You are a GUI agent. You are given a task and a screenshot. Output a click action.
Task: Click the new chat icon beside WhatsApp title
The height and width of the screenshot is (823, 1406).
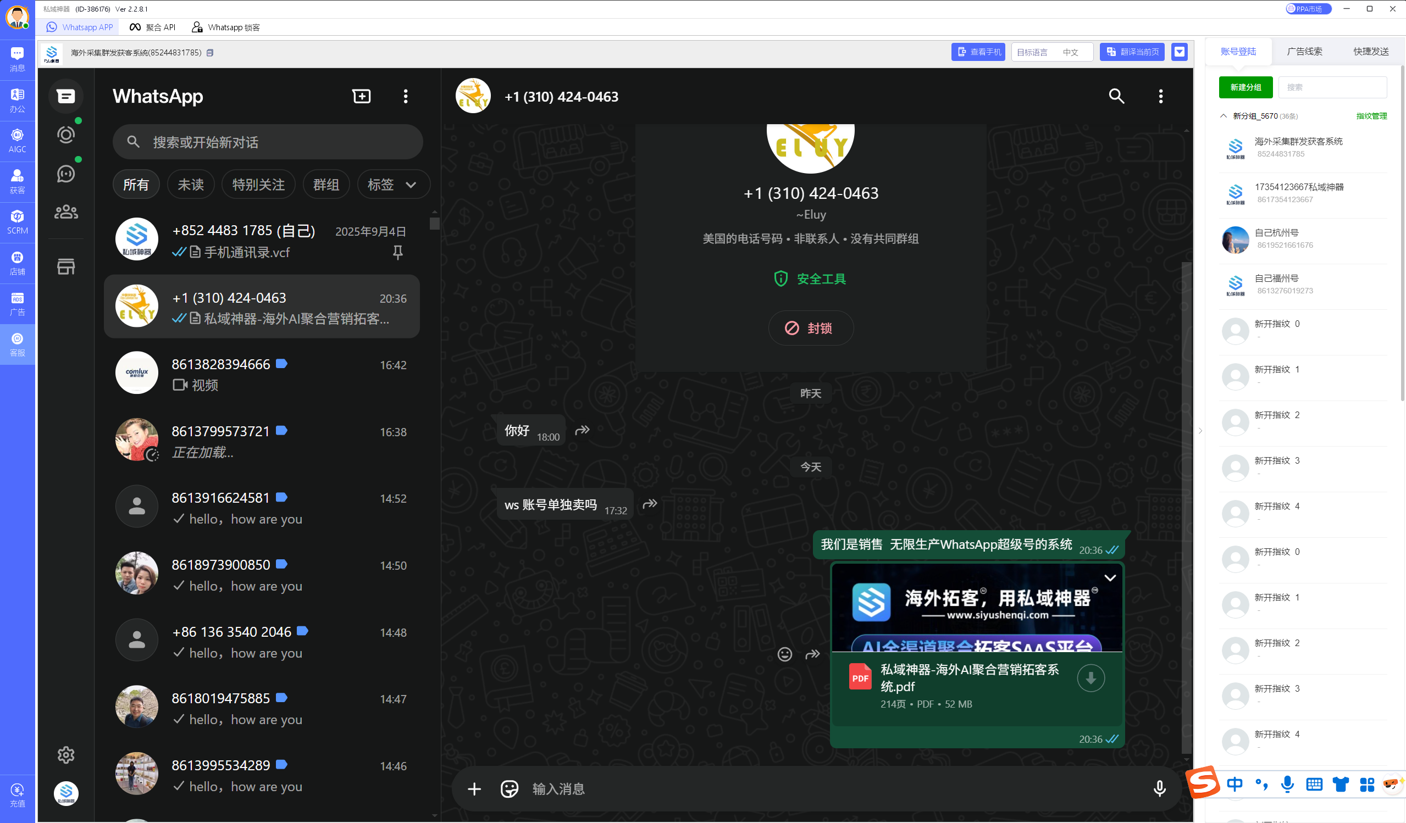click(x=361, y=96)
